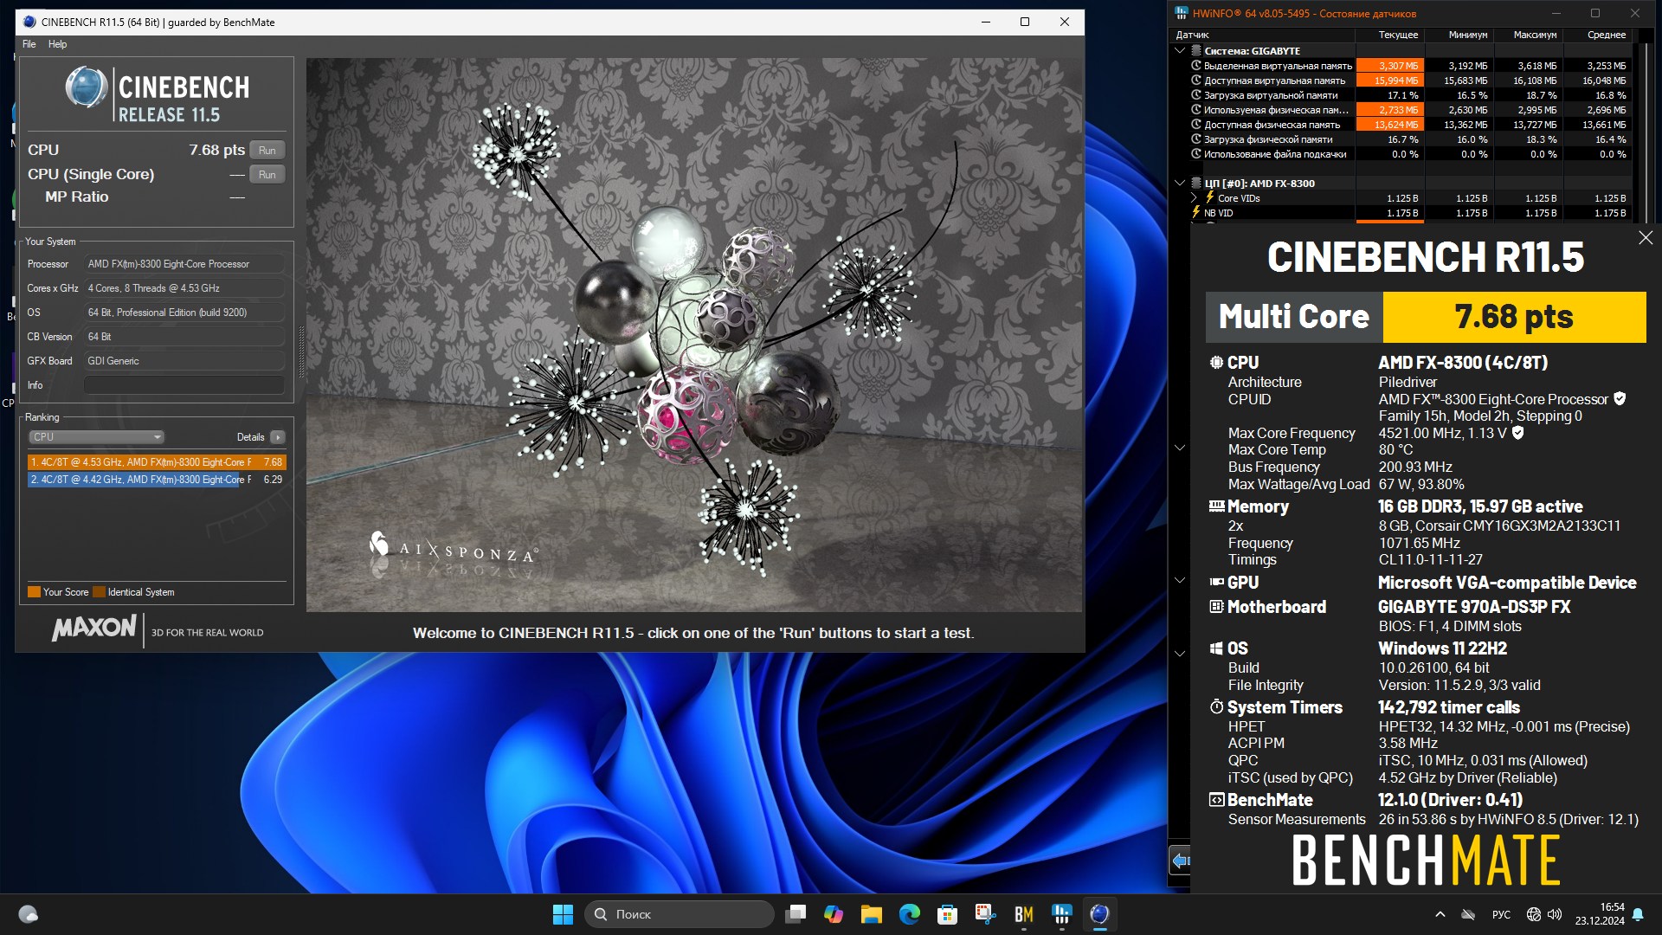Click the 7.68 pts yellow score box
This screenshot has height=935, width=1662.
pos(1514,317)
